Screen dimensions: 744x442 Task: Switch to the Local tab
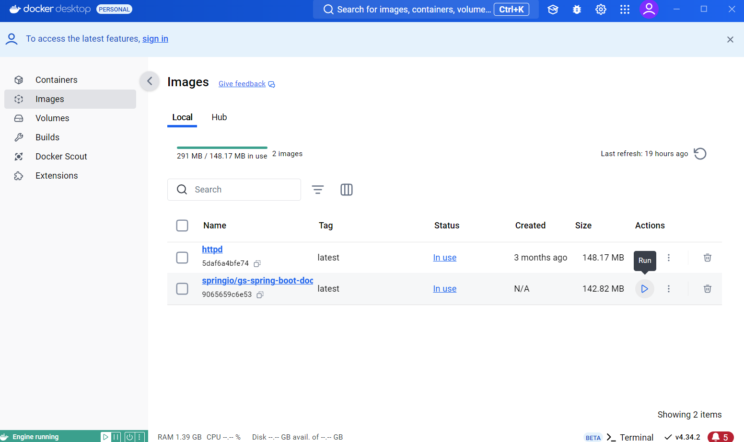[x=182, y=117]
